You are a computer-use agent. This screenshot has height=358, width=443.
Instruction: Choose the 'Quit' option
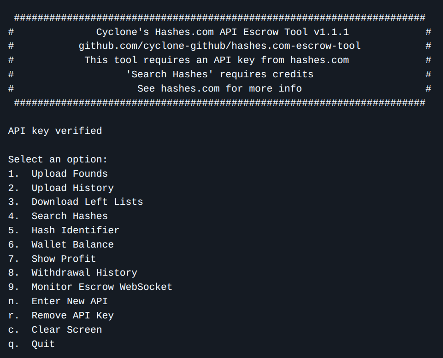pyautogui.click(x=43, y=344)
